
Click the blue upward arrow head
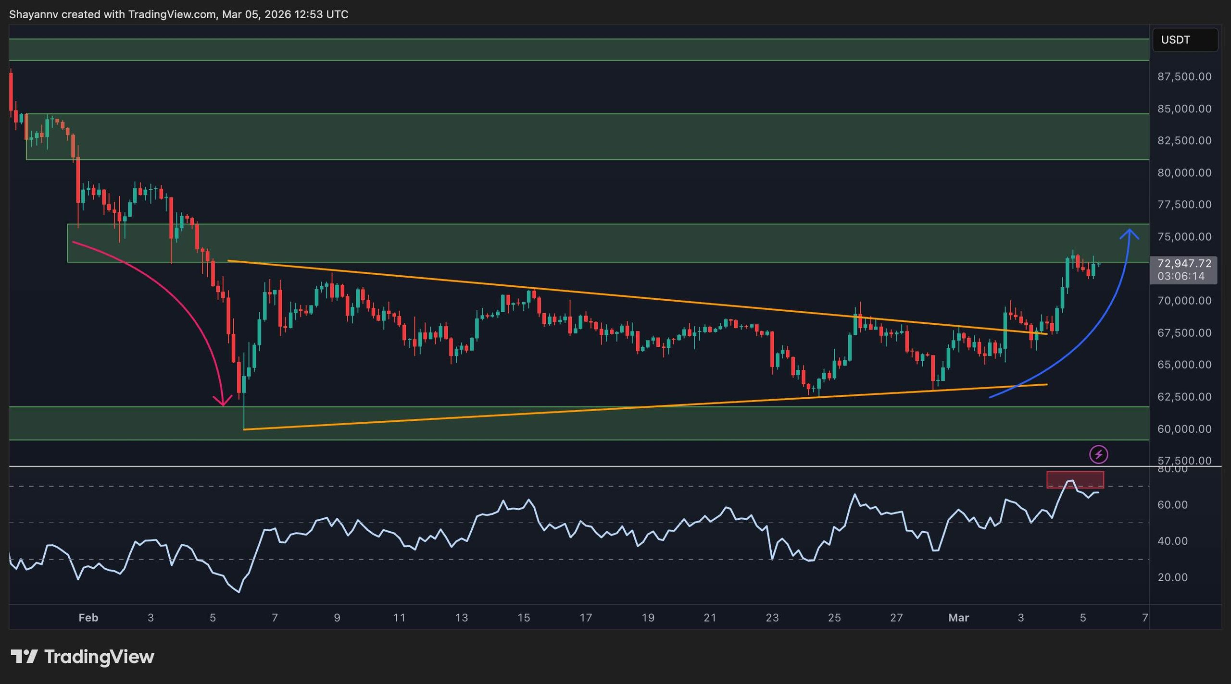[x=1129, y=233]
